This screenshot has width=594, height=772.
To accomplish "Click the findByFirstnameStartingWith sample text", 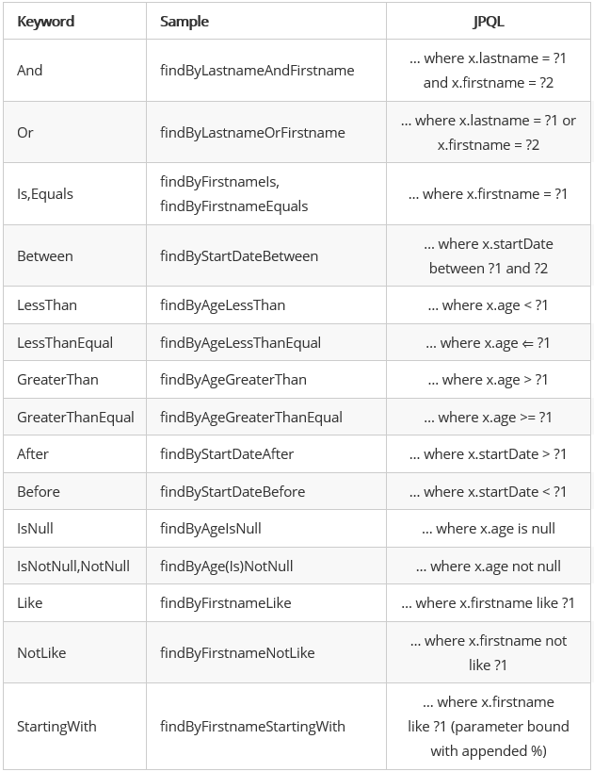I will (x=252, y=727).
